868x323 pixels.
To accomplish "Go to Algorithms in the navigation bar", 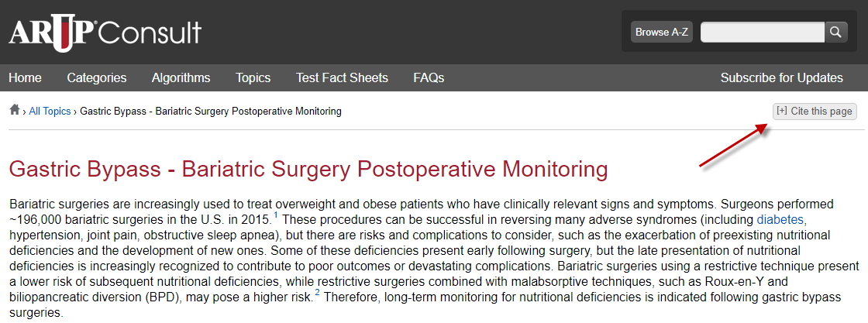I will [181, 78].
